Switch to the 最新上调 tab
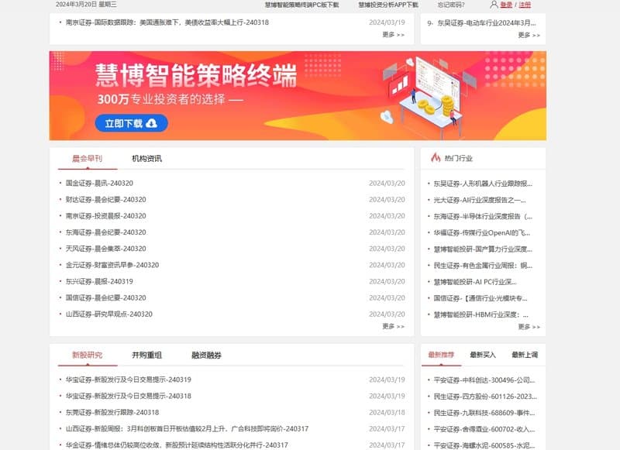This screenshot has height=450, width=620. [525, 355]
